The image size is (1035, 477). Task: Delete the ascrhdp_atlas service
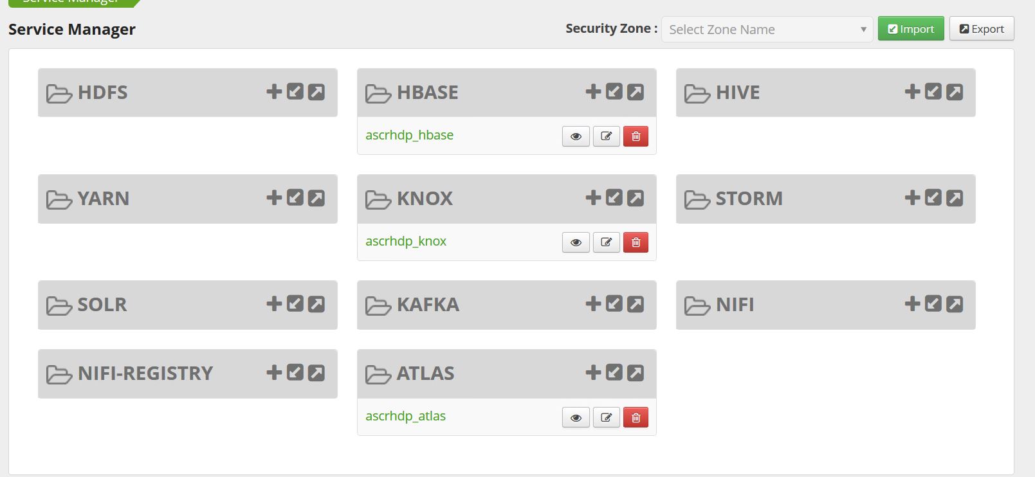(x=636, y=417)
